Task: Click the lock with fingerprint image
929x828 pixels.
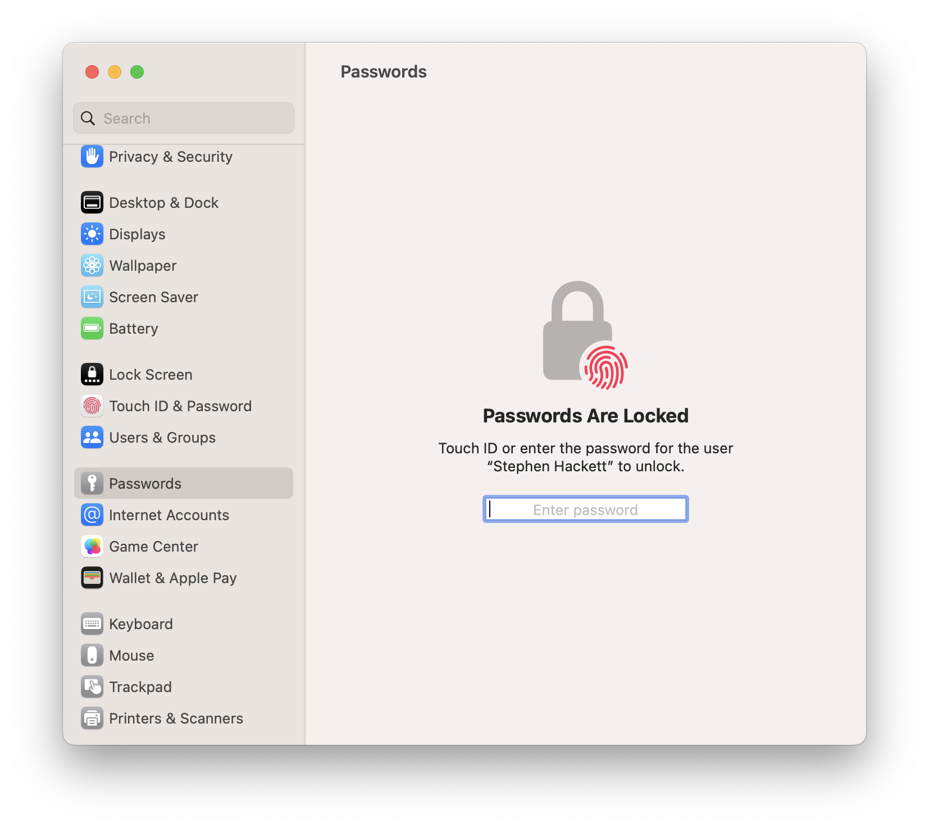Action: pyautogui.click(x=585, y=335)
